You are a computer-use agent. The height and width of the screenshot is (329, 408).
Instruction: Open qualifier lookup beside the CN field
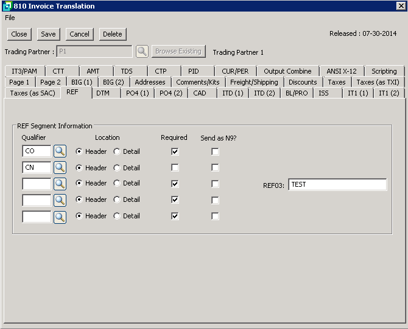(60, 168)
